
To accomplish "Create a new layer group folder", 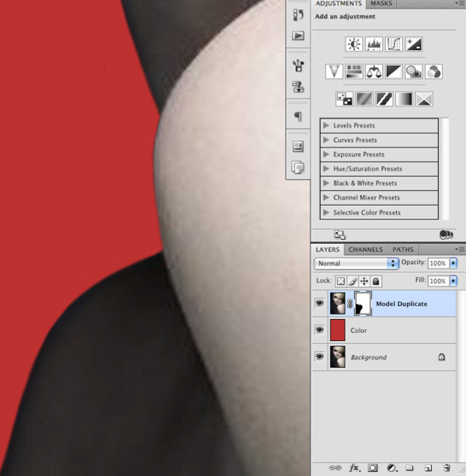I will (409, 468).
